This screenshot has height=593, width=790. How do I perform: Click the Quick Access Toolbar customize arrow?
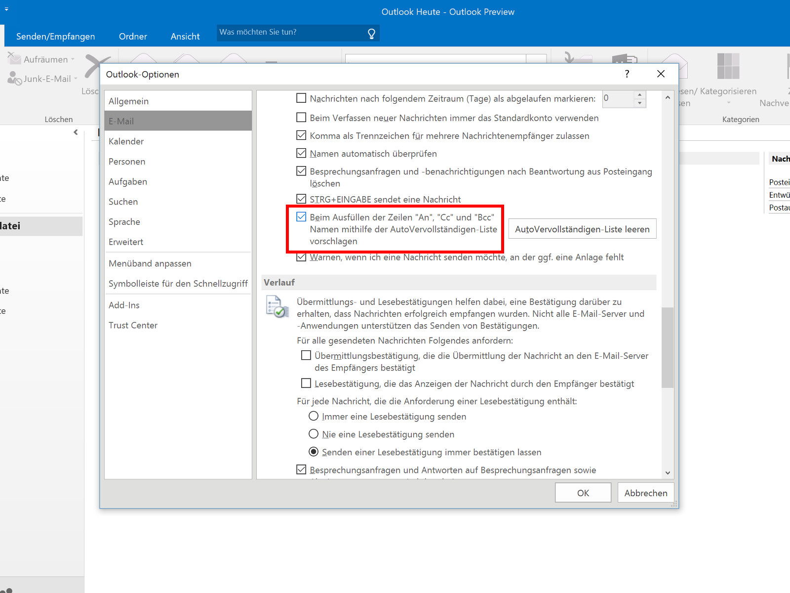pyautogui.click(x=6, y=9)
